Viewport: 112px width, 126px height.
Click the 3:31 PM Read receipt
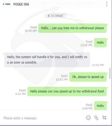(x=20, y=92)
